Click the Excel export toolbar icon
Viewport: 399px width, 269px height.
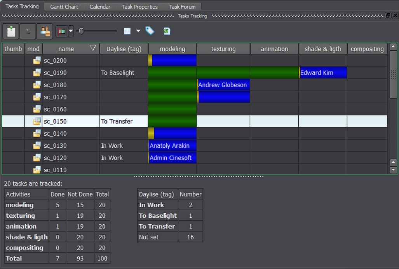167,31
